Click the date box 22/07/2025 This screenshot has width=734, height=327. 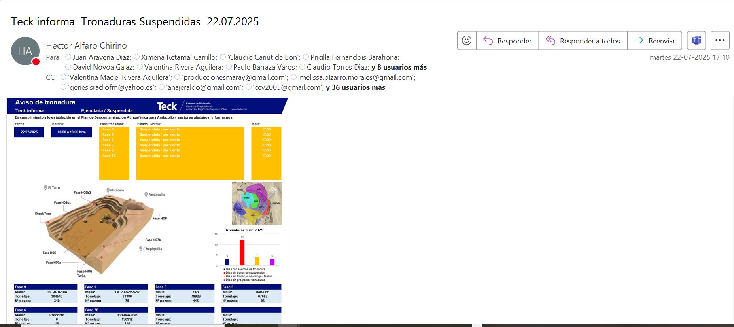point(29,132)
